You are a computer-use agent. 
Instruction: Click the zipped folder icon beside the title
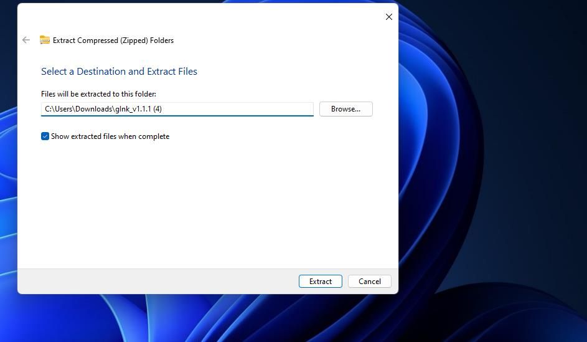point(45,40)
